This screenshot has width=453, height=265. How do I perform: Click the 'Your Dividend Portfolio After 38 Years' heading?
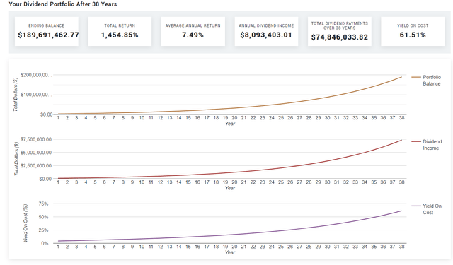coord(63,4)
